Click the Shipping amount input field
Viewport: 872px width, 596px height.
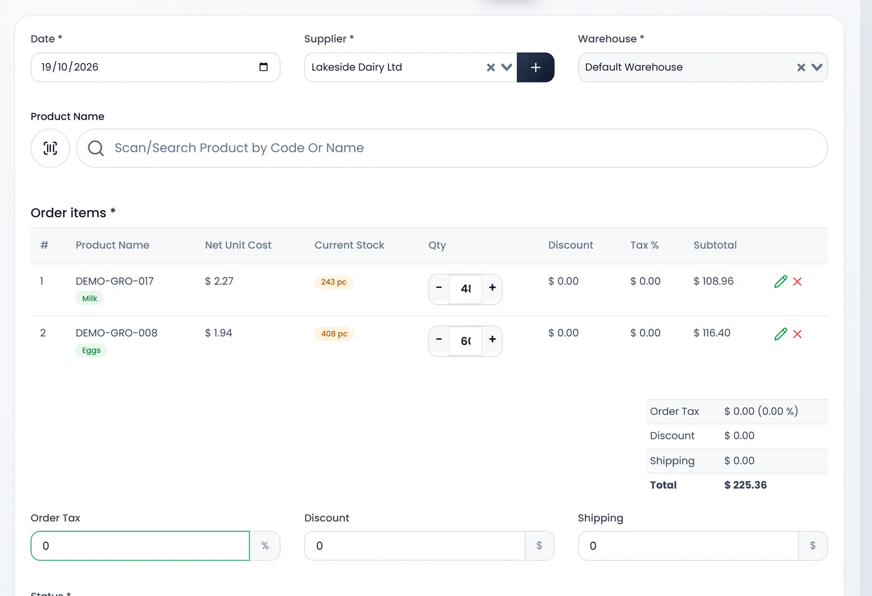click(x=688, y=546)
